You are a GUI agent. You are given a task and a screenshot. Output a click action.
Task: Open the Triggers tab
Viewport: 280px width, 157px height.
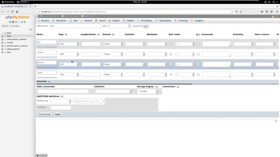pos(197,20)
